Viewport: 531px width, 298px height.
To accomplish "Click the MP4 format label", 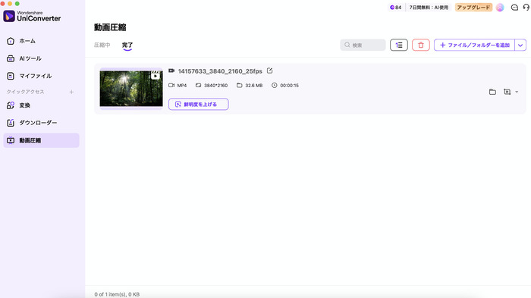I will [x=182, y=86].
